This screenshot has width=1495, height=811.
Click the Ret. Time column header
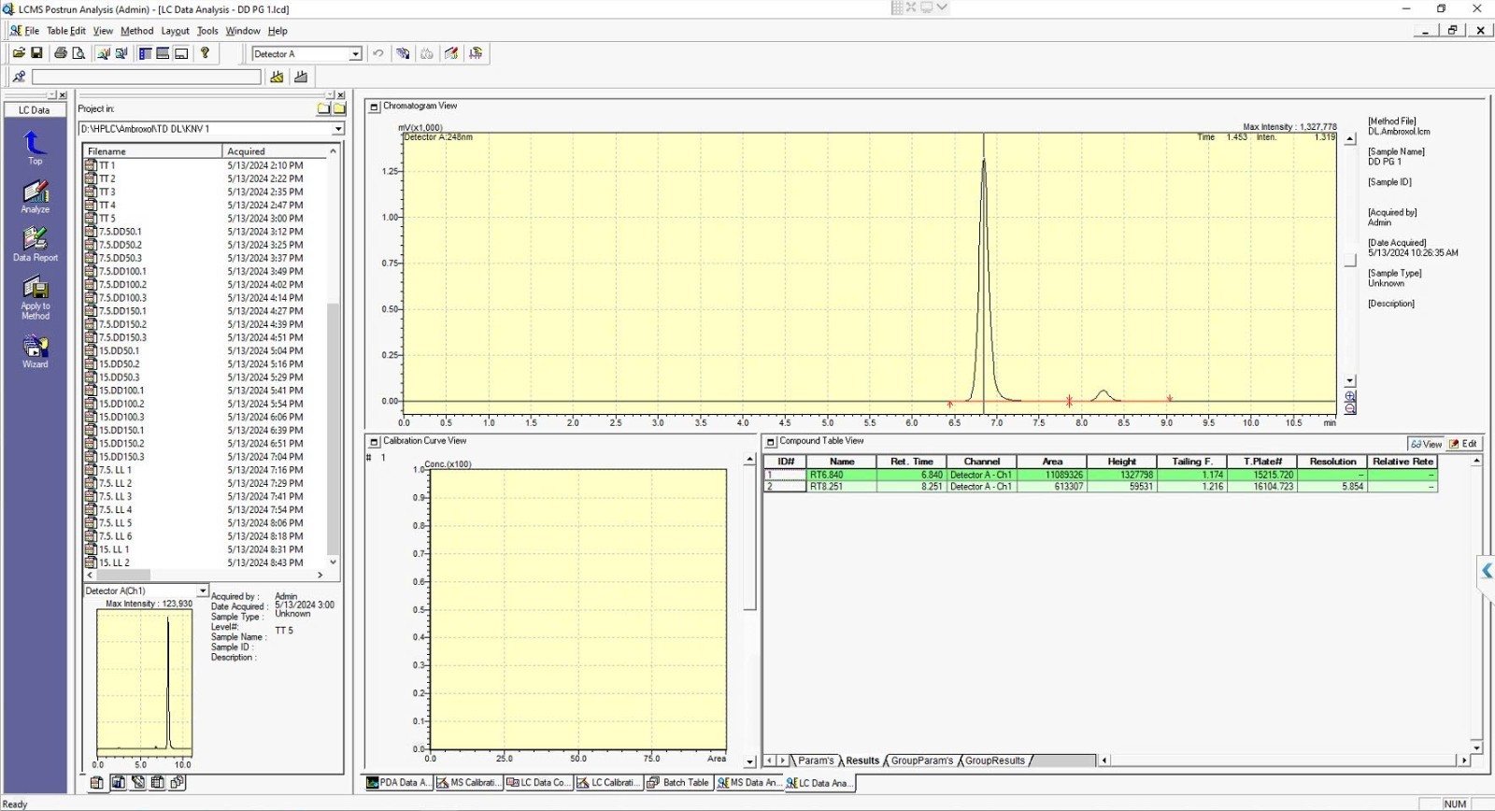(911, 462)
